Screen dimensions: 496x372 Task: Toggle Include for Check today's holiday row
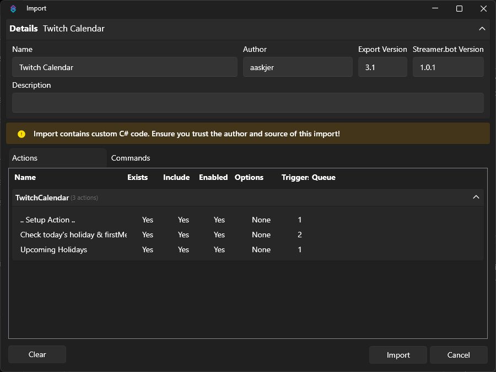coord(184,235)
